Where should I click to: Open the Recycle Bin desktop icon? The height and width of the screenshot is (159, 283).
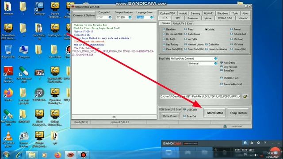point(8,52)
